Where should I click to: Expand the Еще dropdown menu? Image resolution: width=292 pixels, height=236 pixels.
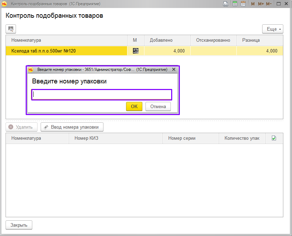click(273, 29)
